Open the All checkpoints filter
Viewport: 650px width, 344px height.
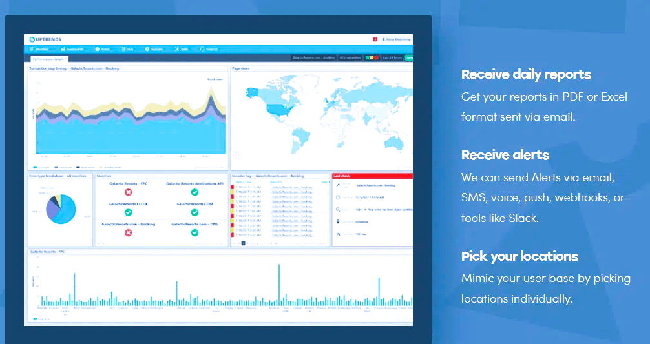pyautogui.click(x=350, y=57)
